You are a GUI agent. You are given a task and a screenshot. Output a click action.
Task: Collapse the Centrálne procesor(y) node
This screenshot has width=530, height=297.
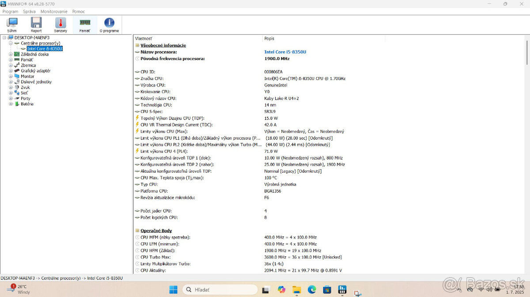coord(10,43)
